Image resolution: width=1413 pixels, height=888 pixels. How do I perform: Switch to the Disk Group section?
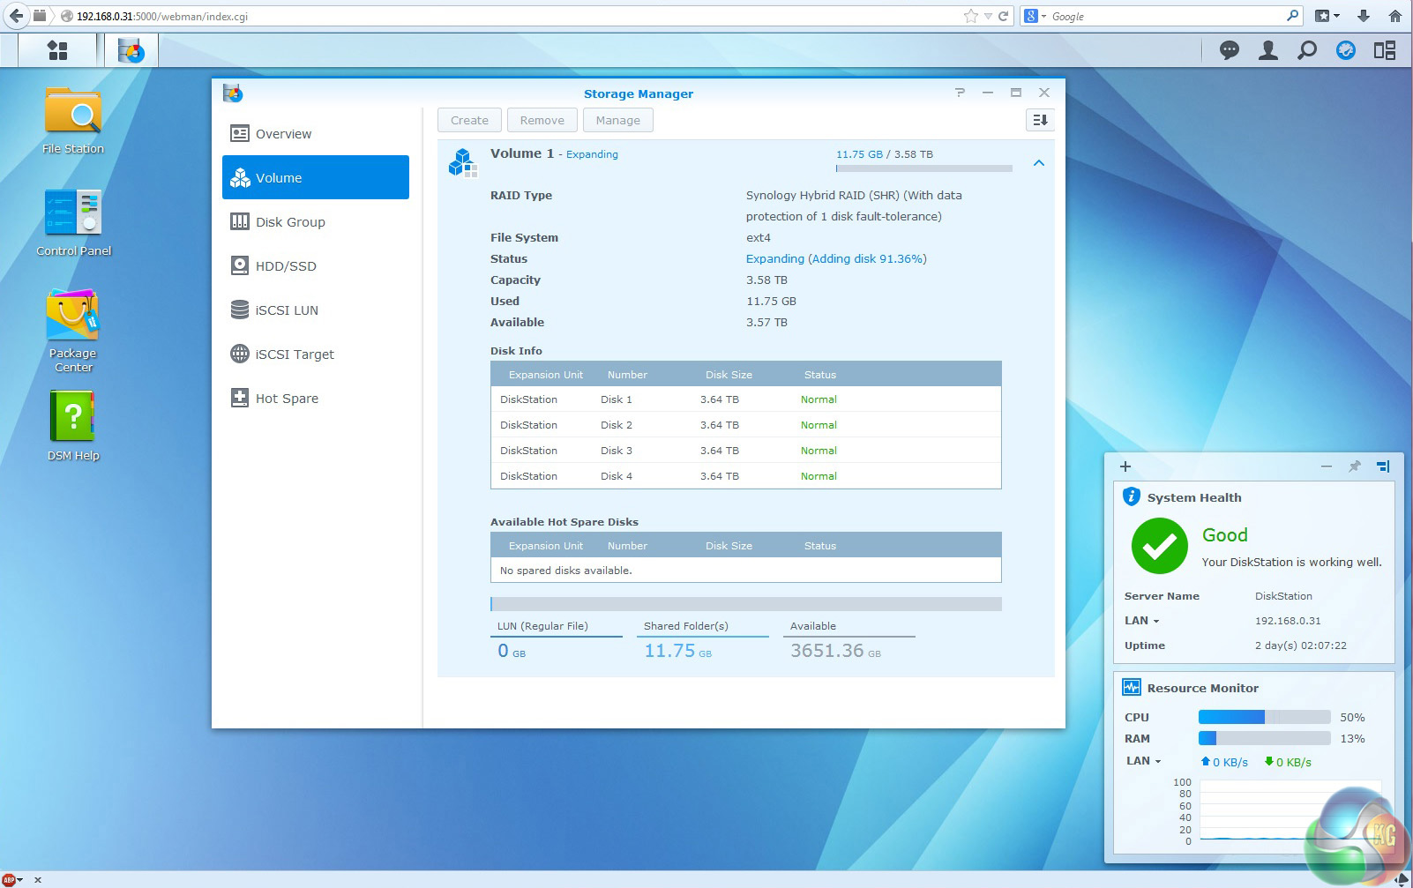(290, 222)
